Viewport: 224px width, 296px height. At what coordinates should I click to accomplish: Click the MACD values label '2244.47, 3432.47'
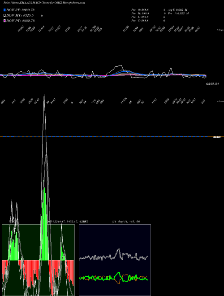click(66, 222)
